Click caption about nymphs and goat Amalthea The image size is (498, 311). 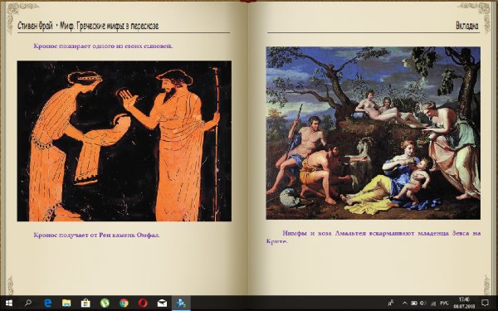[373, 237]
